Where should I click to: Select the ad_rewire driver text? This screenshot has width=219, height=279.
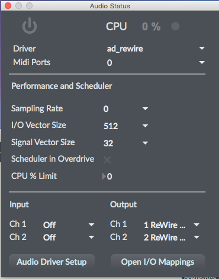(x=125, y=49)
